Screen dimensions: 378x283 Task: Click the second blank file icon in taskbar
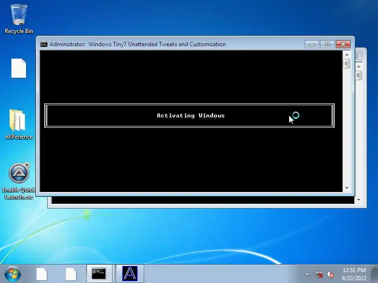pos(71,274)
